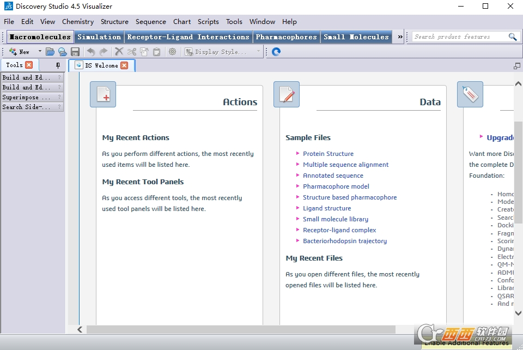Open the Pharmacophore model sample
This screenshot has width=523, height=350.
coord(336,186)
